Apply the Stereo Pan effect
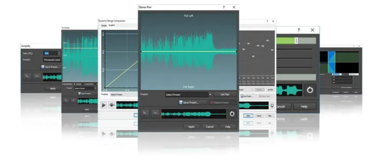 [x=192, y=126]
